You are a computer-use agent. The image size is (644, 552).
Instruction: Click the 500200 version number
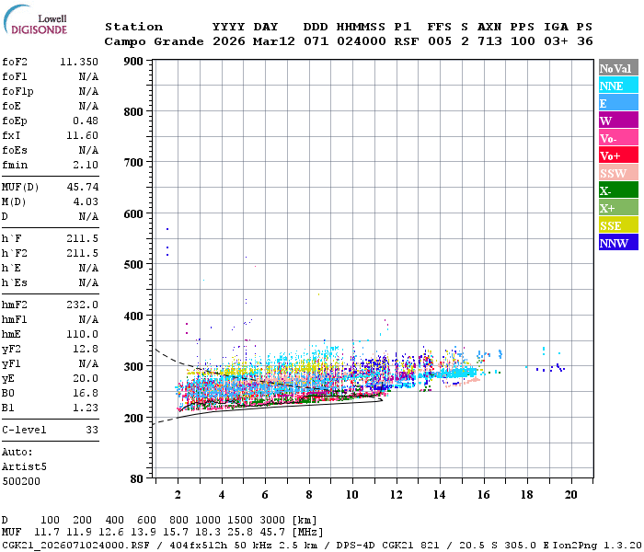21,481
